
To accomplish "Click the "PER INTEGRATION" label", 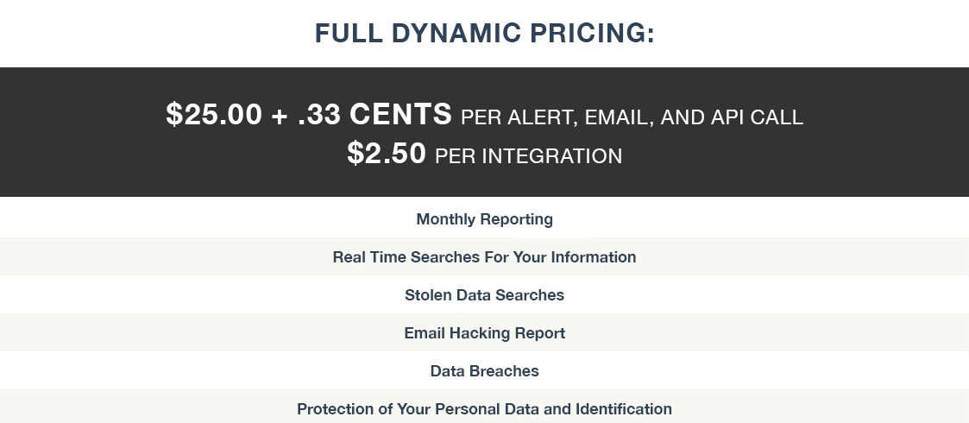I will point(528,156).
